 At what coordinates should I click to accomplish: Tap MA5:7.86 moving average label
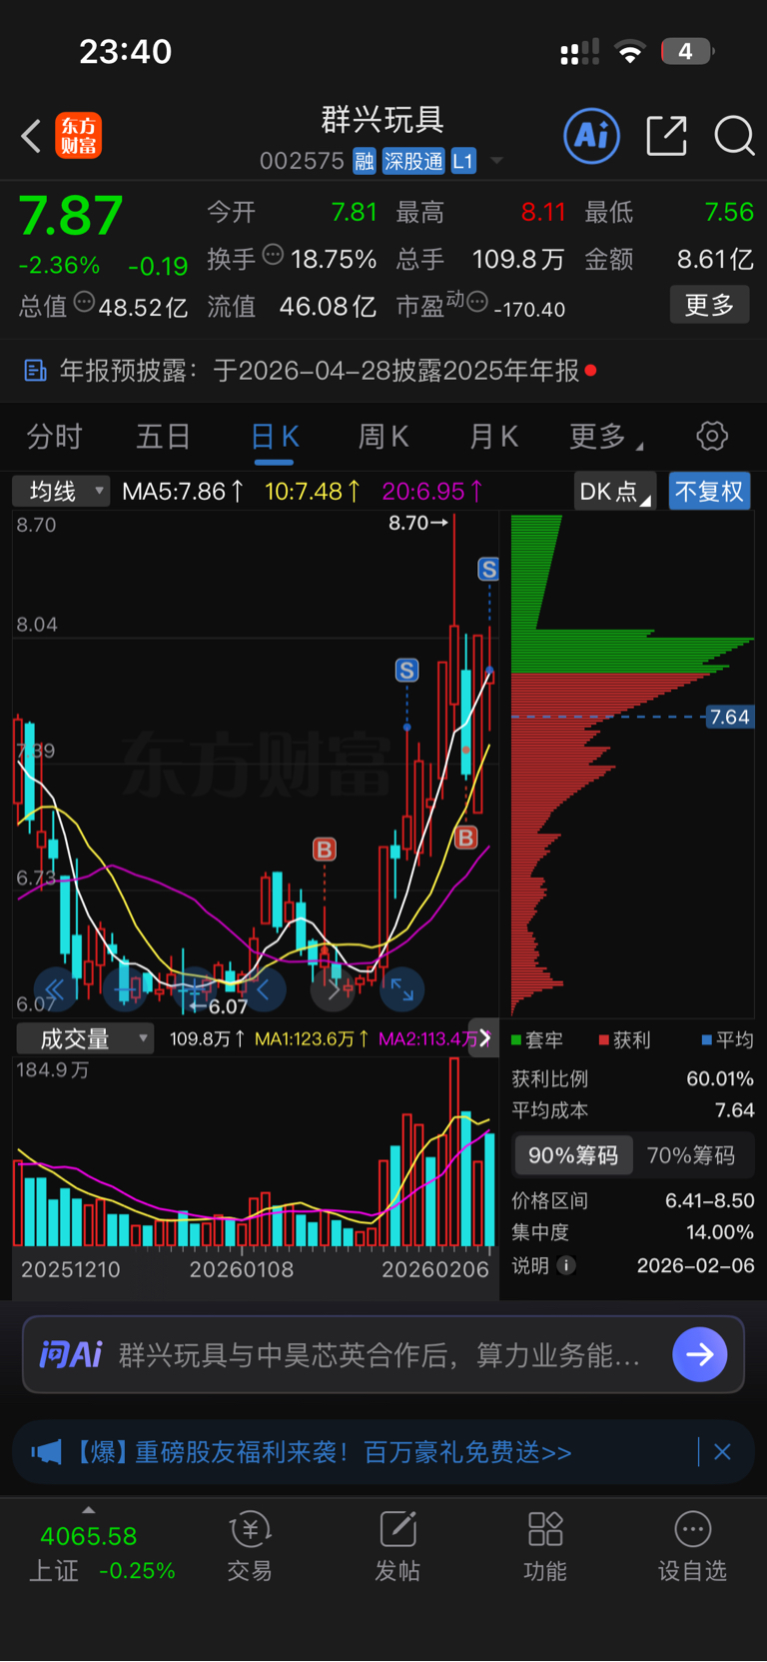[184, 491]
